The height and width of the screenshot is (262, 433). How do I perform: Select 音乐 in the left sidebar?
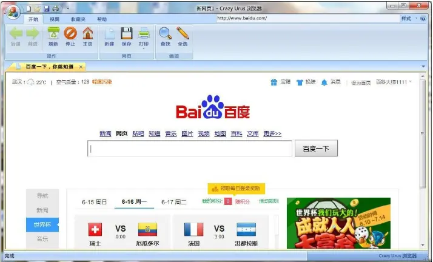point(42,239)
